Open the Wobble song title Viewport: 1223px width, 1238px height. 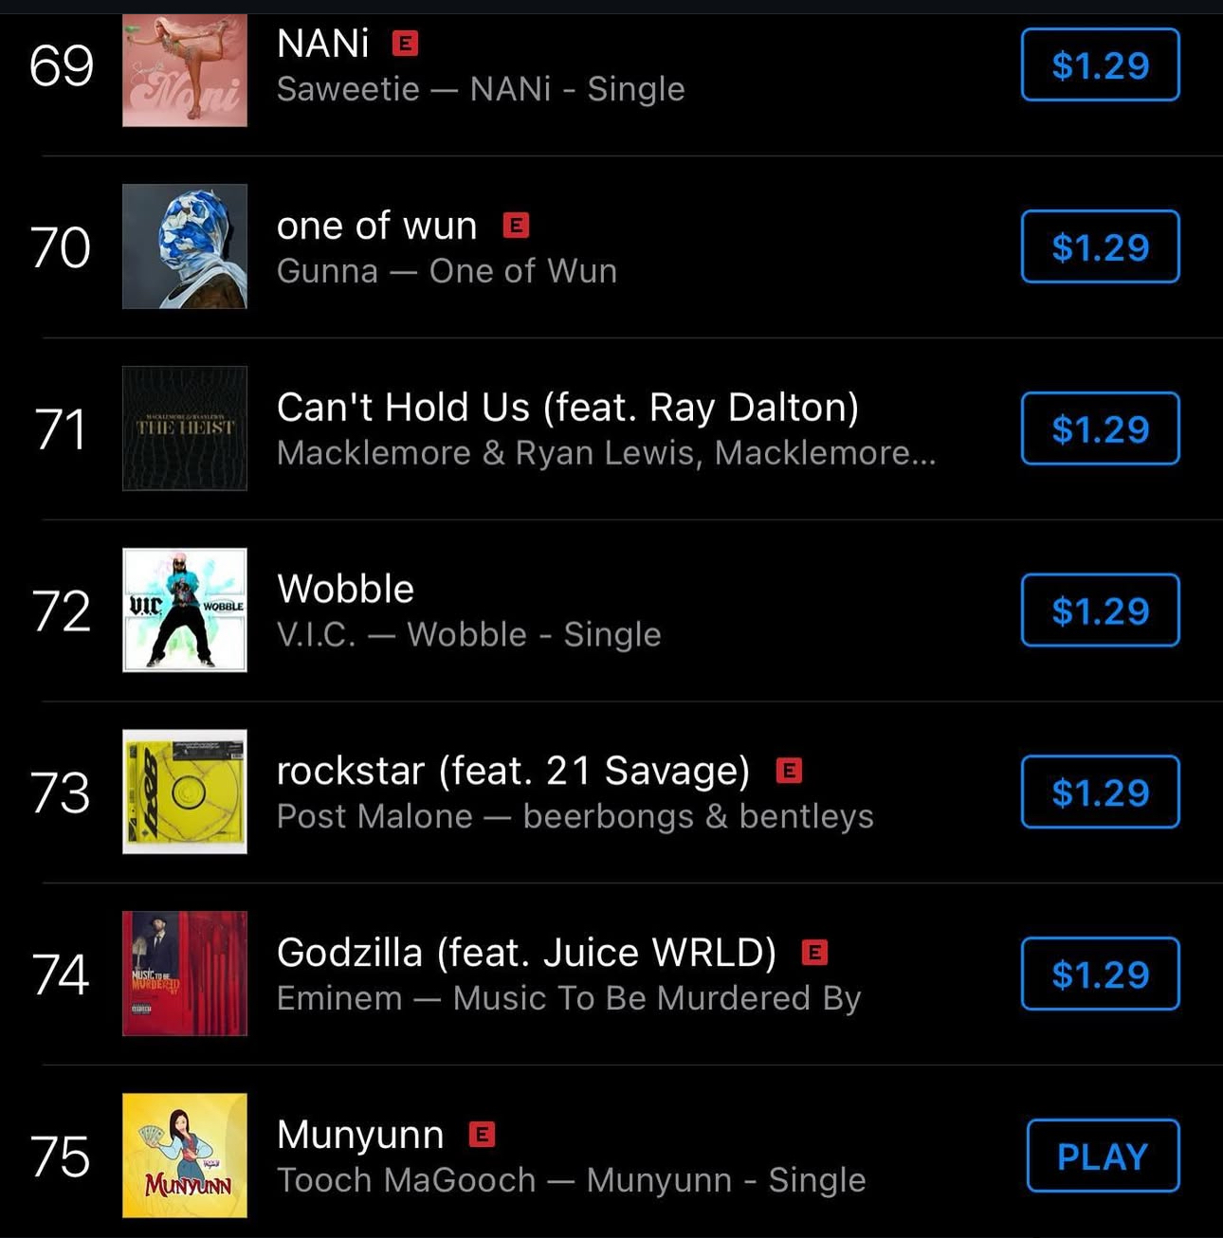[x=345, y=590]
